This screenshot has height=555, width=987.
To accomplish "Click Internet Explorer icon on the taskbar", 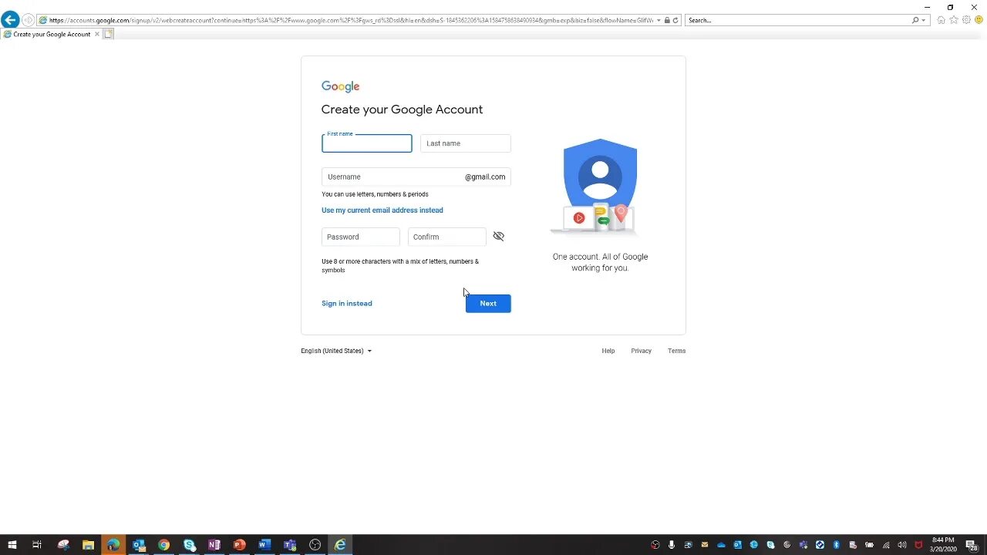I will [x=340, y=545].
